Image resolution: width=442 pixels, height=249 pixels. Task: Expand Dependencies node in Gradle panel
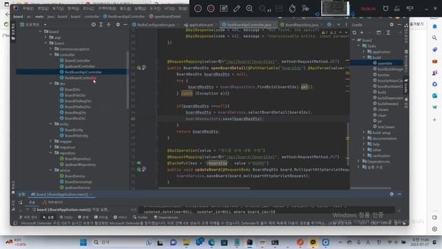point(358,161)
